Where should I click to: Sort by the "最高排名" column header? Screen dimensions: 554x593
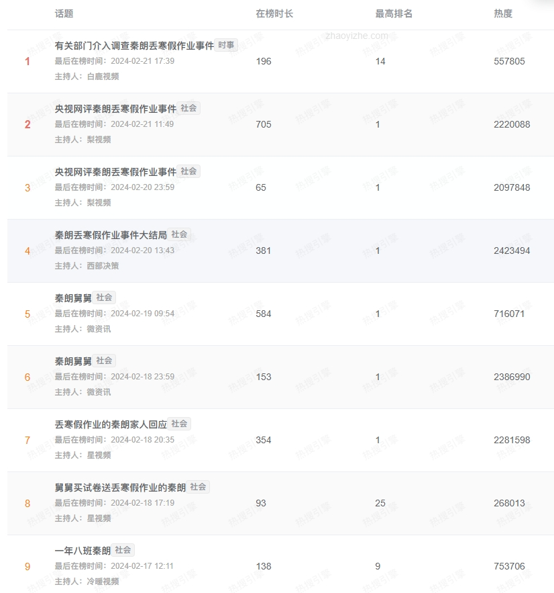click(394, 13)
